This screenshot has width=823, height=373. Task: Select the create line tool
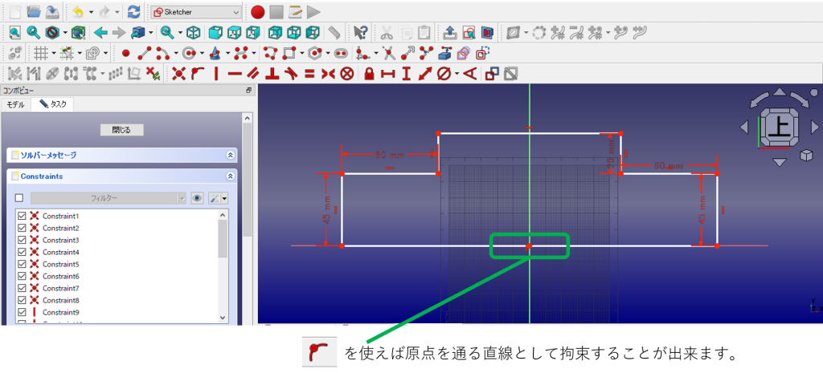pos(145,54)
